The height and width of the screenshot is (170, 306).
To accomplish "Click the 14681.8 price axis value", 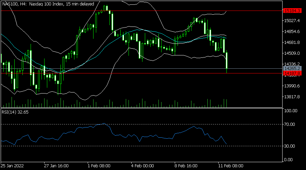I will [x=292, y=42].
